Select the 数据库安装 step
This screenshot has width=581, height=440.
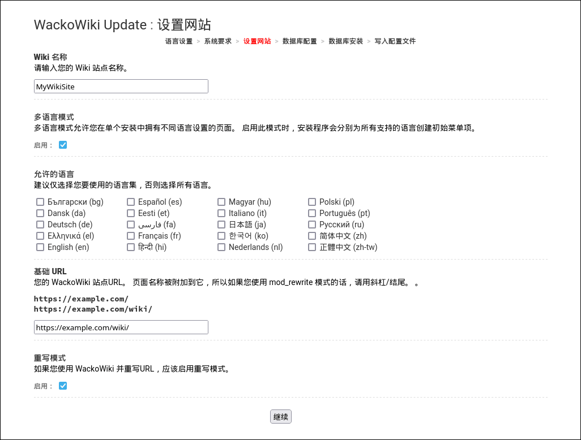point(345,41)
